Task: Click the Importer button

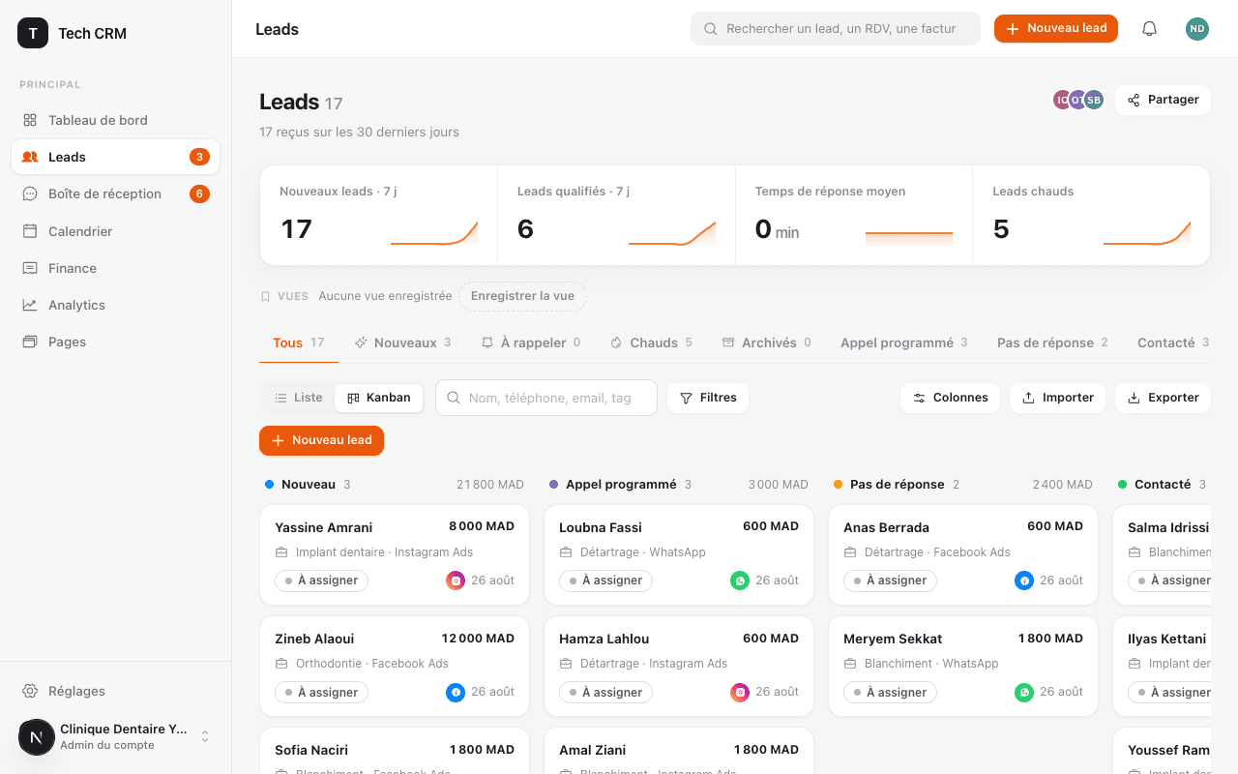Action: click(1057, 398)
